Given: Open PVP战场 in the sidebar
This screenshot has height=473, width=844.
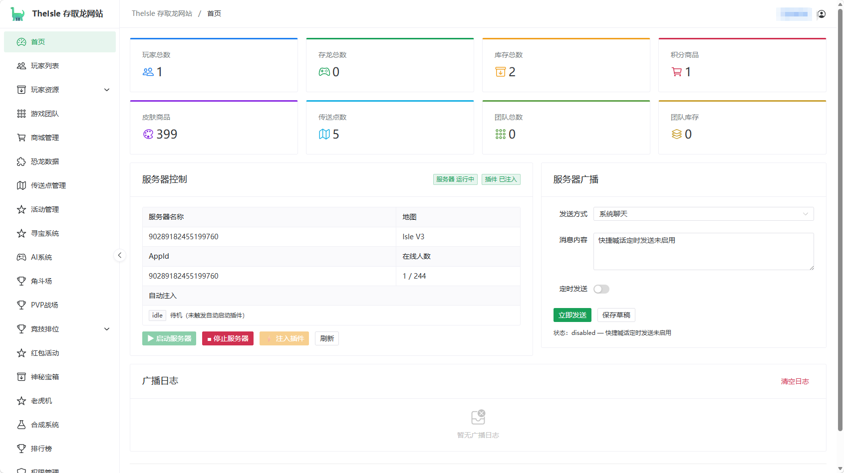Looking at the screenshot, I should coord(60,305).
